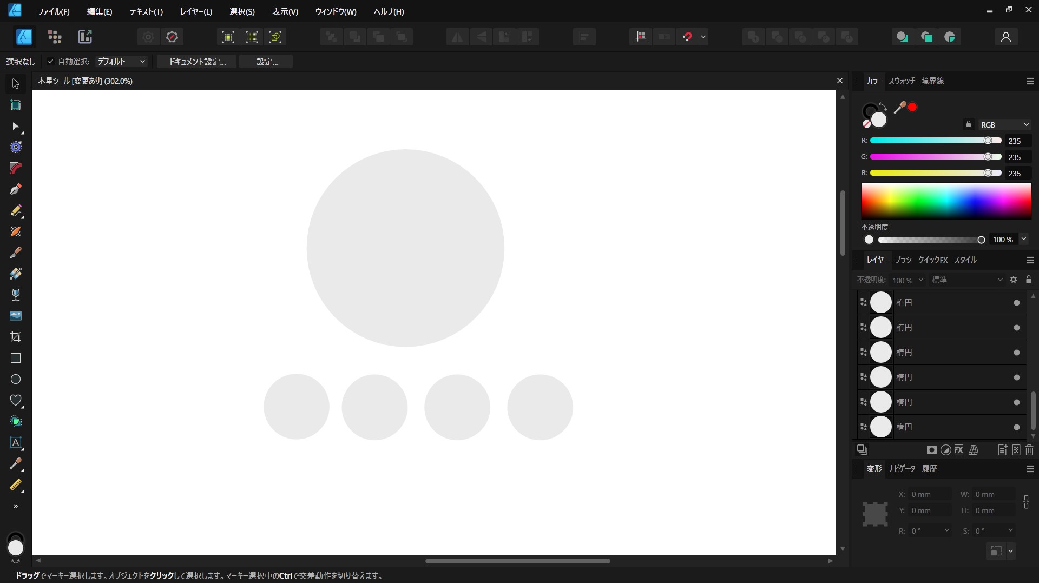Open the レイヤー(L) menu

pos(196,11)
